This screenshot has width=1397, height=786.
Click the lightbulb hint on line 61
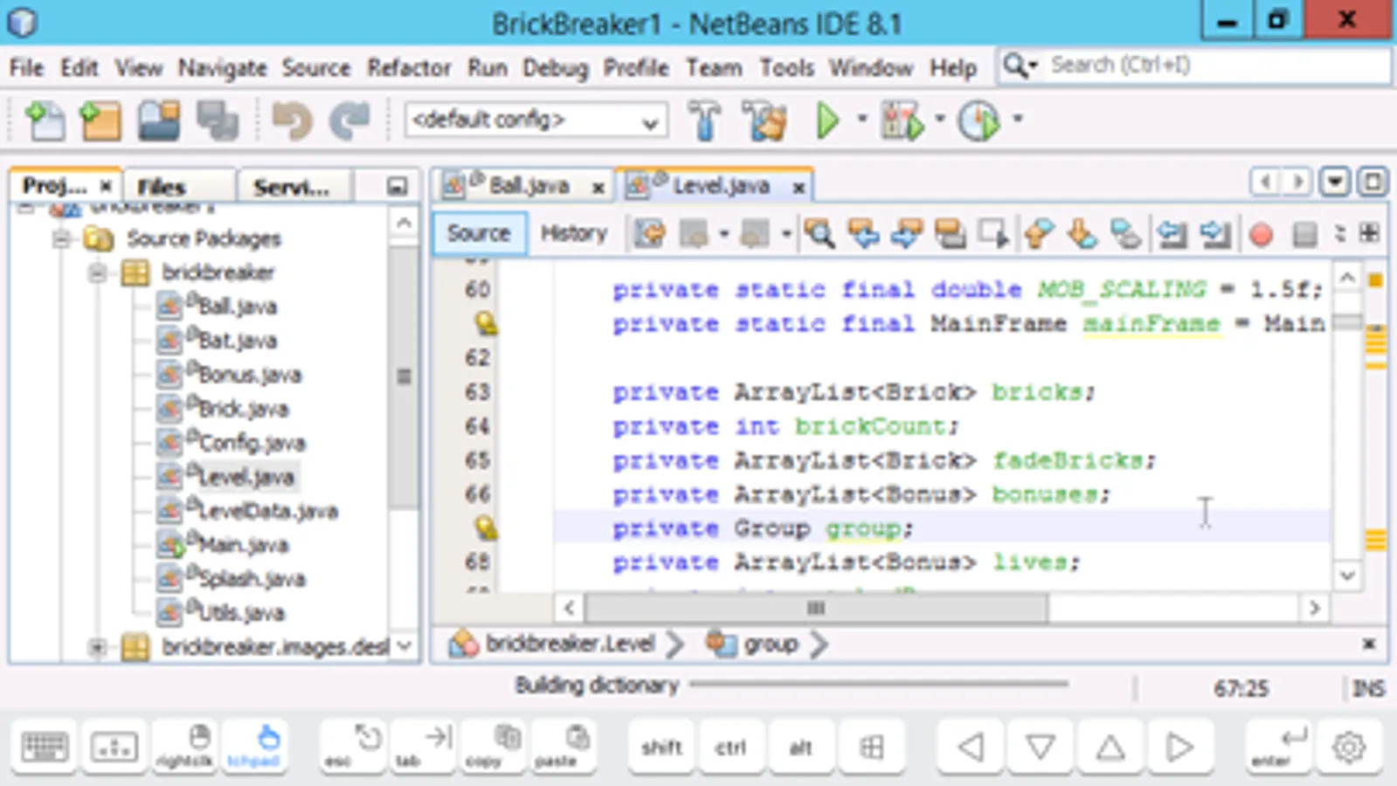pos(486,324)
